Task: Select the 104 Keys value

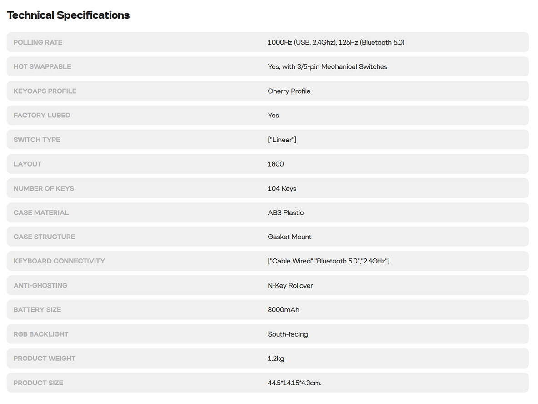Action: 282,188
